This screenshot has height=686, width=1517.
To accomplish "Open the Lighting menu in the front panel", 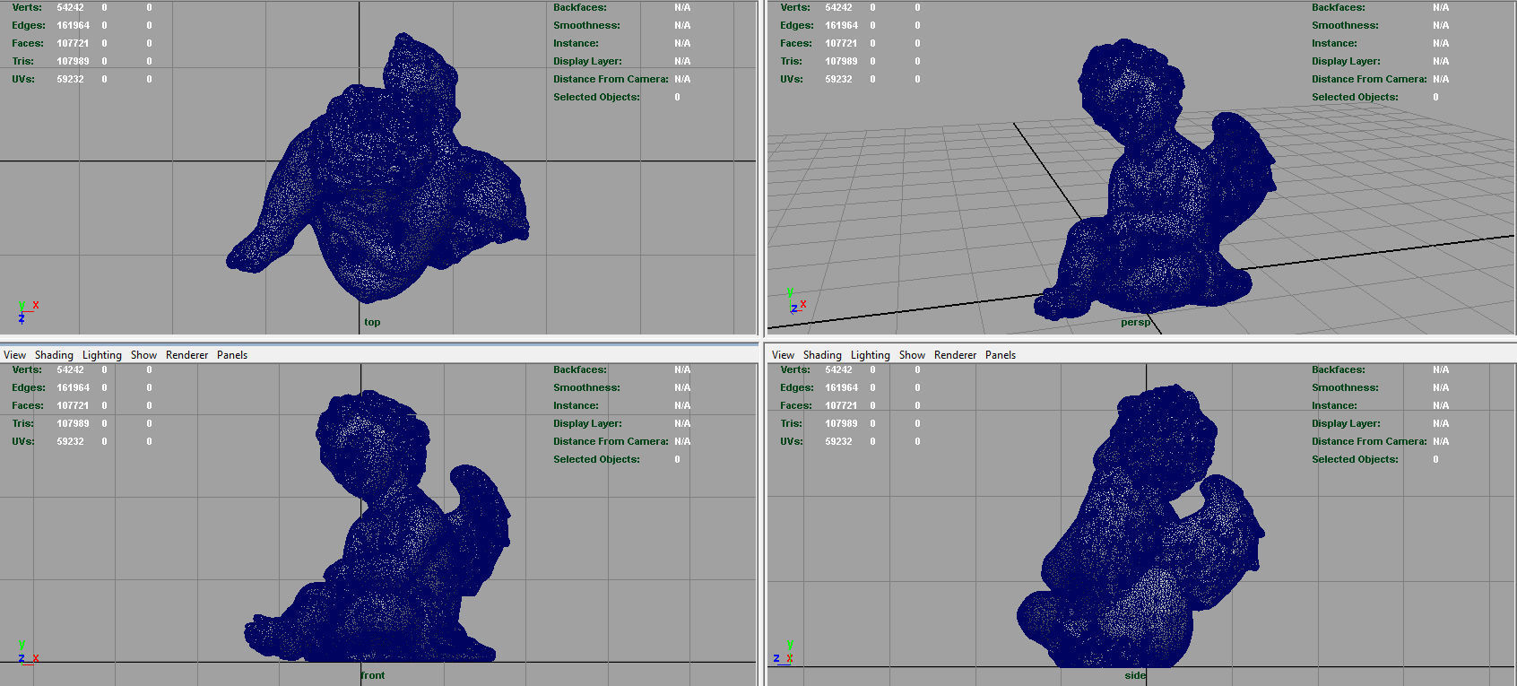I will click(x=102, y=355).
